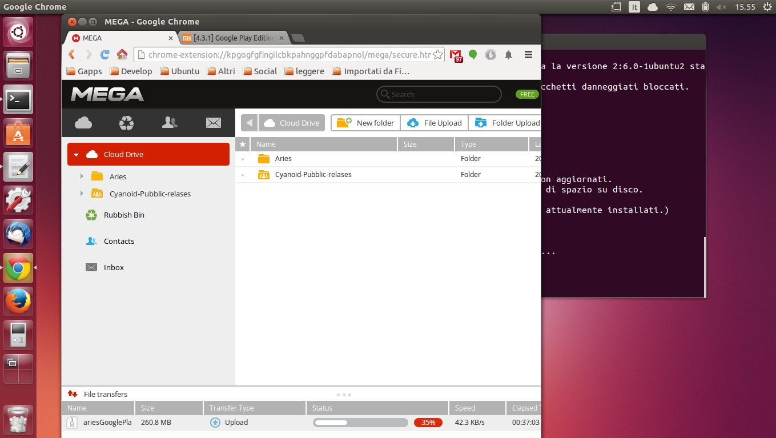Open Terminal from the launcher

point(19,99)
